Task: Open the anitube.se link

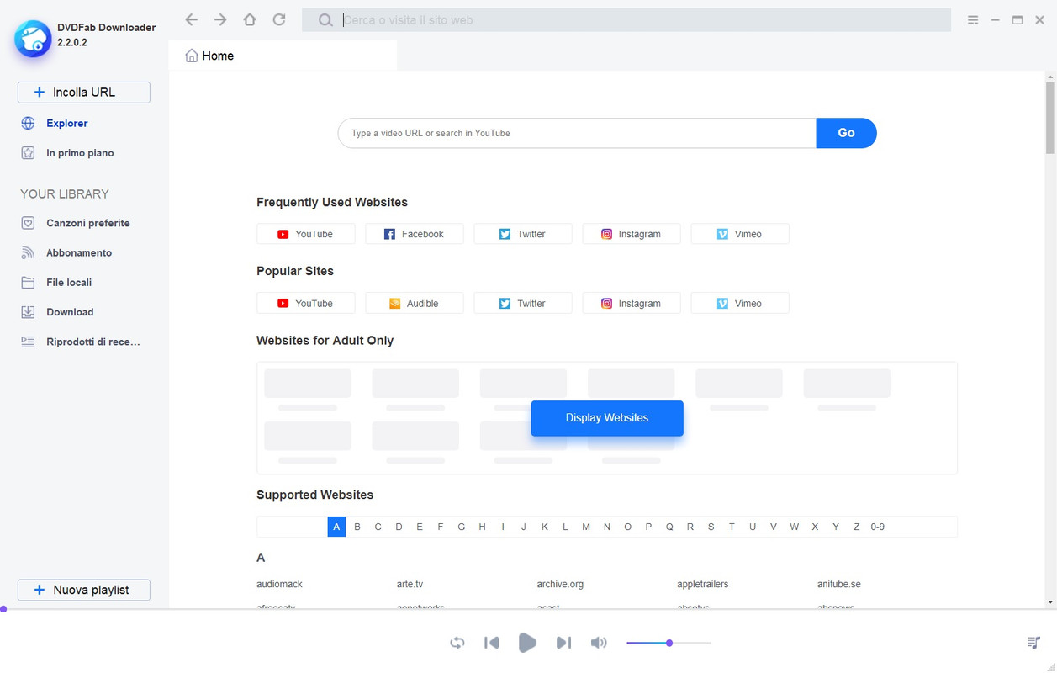Action: coord(839,584)
